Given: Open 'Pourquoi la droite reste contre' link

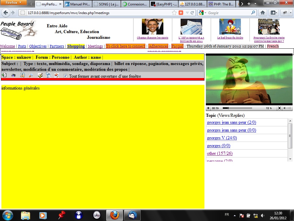Looking at the screenshot, I should (269, 39).
